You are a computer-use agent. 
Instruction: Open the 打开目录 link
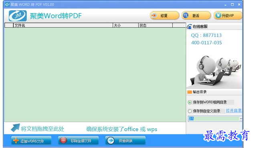coord(234,111)
